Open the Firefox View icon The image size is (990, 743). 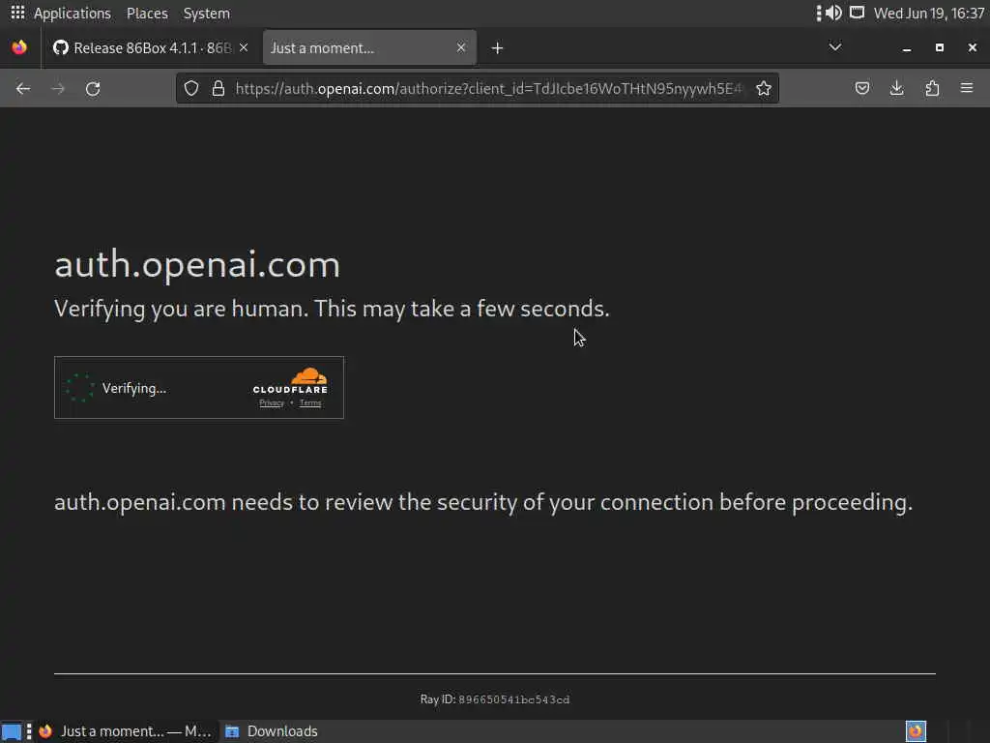[19, 47]
